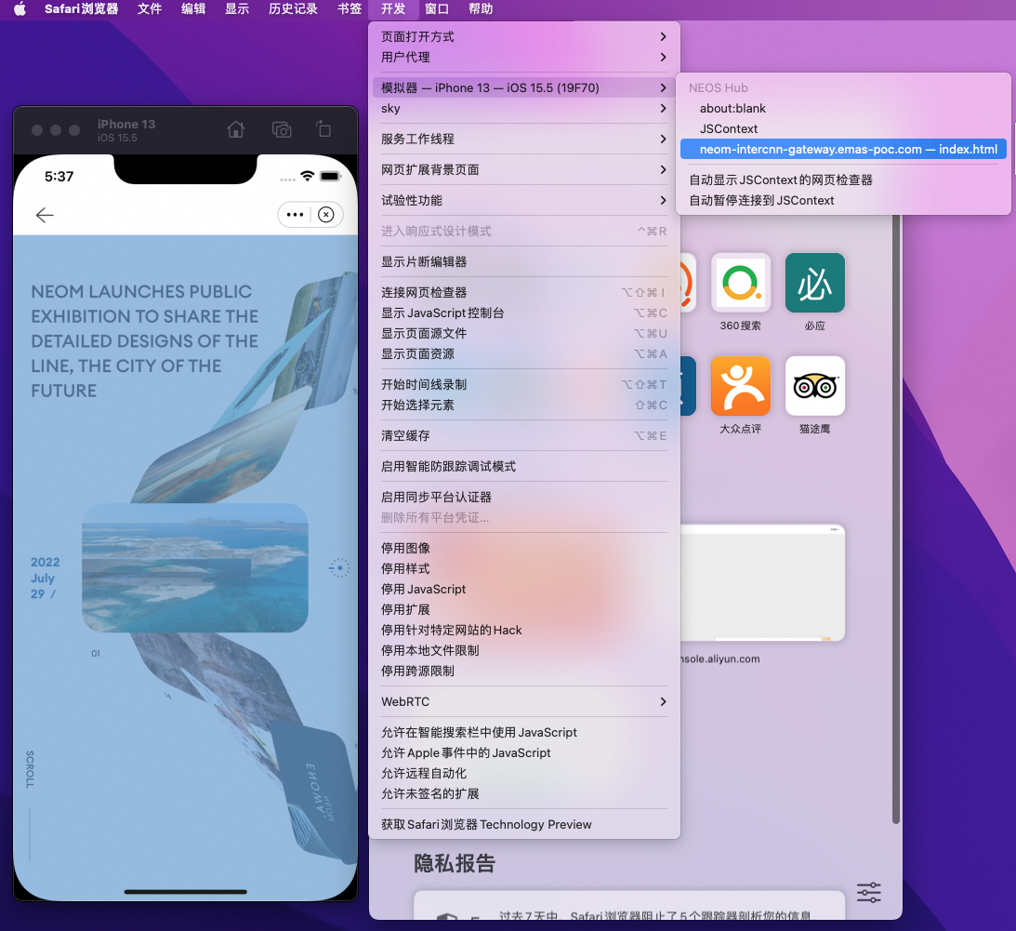Toggle 允许未签名的扩展 option

[x=524, y=793]
